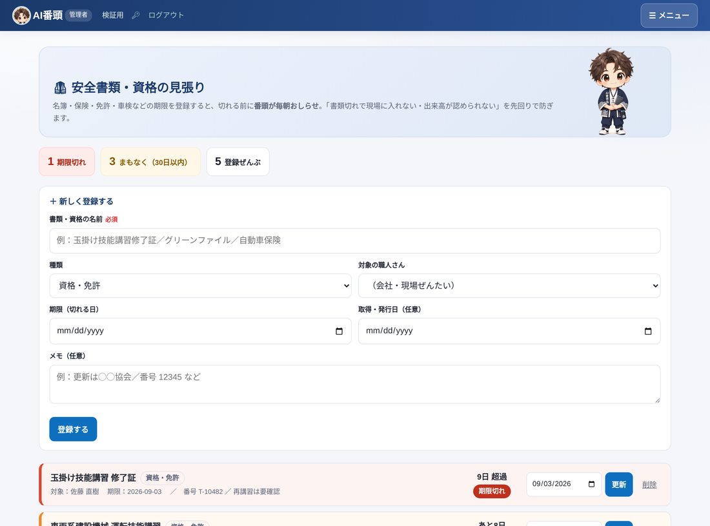Open calendar picker for 期限（切れる日）
710x526 pixels.
[x=339, y=331]
